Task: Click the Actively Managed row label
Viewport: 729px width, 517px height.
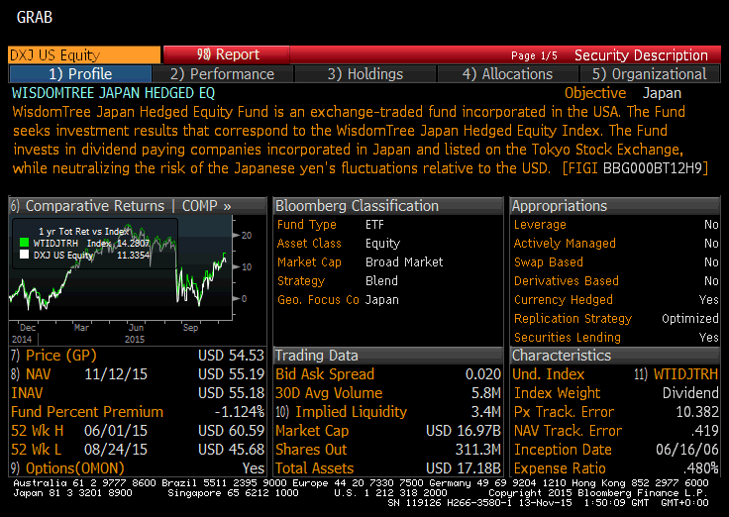Action: pyautogui.click(x=565, y=244)
